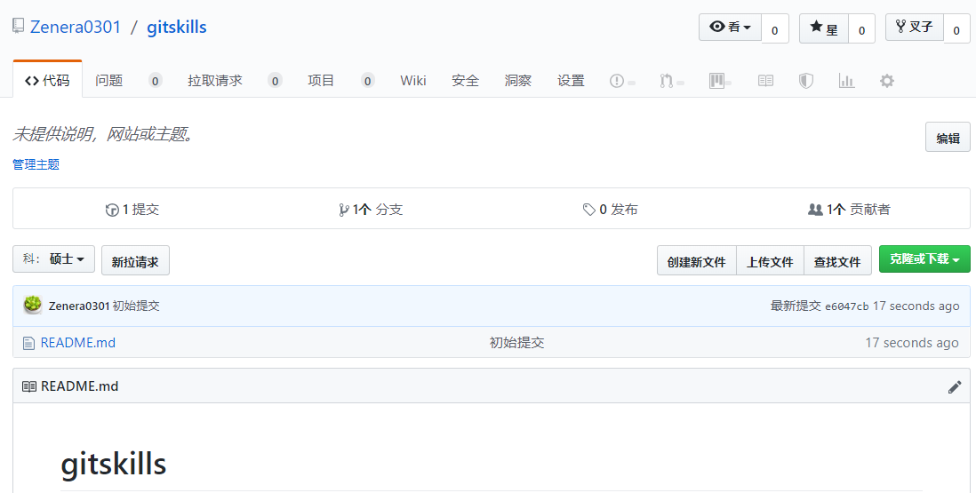The height and width of the screenshot is (493, 976).
Task: Click the 管理主题 link
Action: [36, 164]
